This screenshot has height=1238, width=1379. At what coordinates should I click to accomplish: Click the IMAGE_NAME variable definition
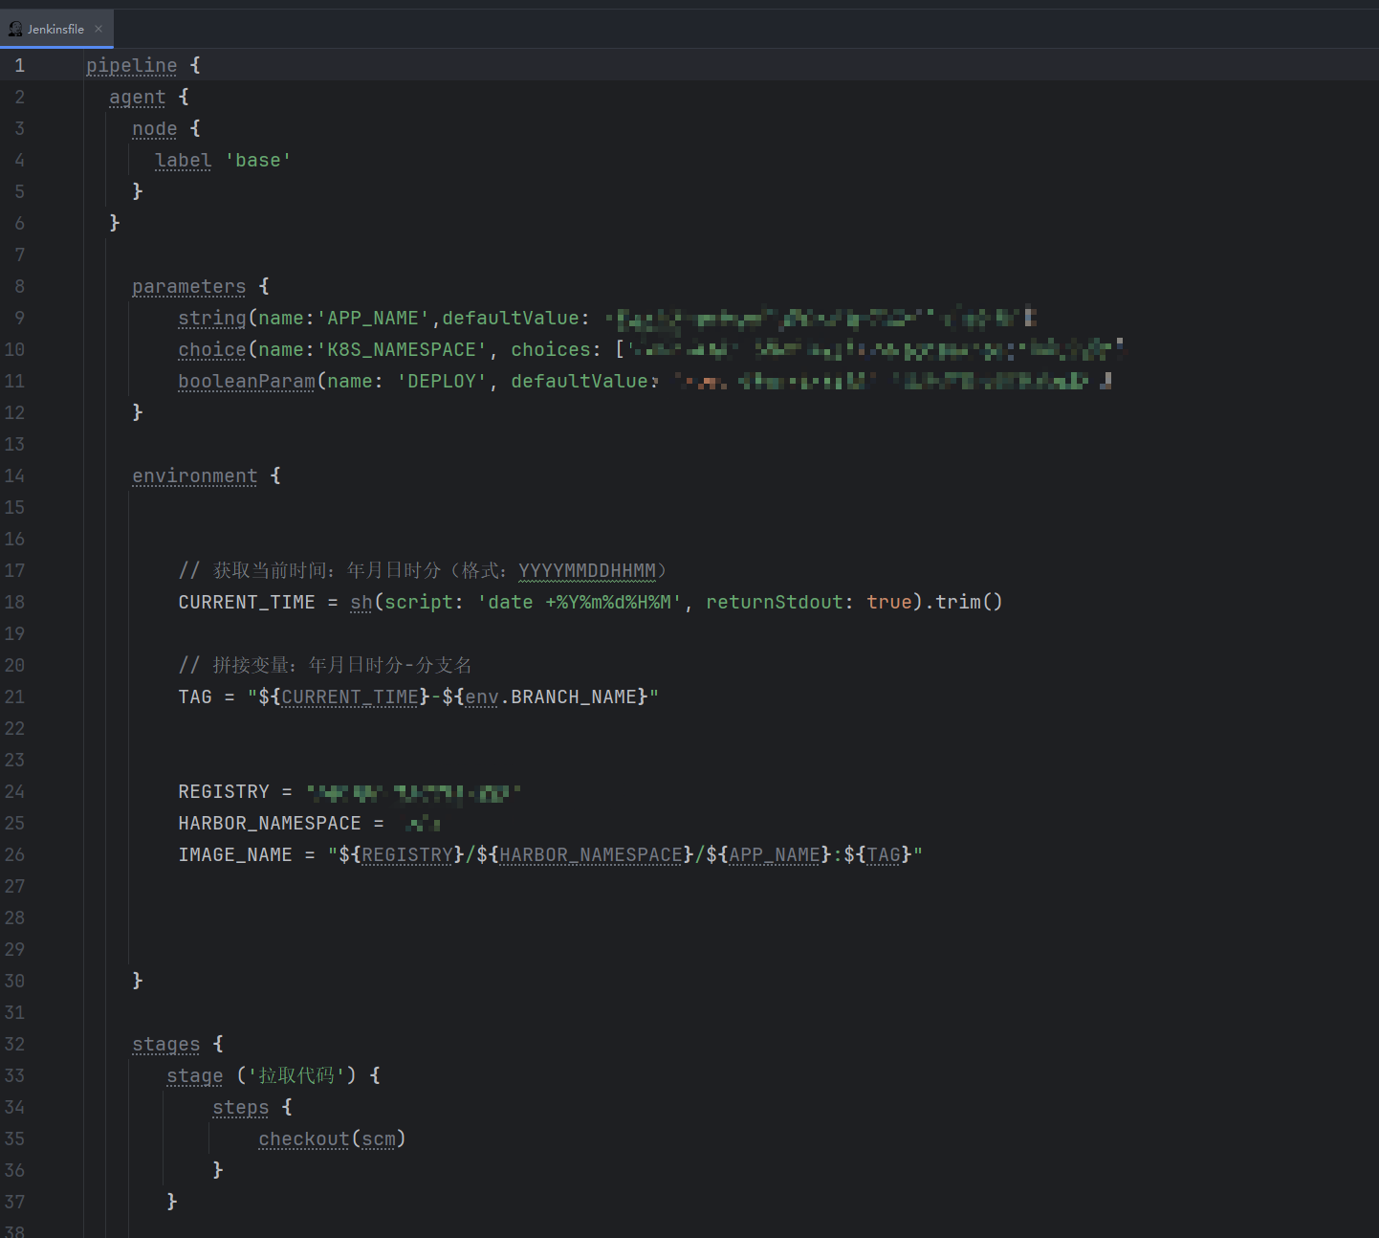click(235, 854)
